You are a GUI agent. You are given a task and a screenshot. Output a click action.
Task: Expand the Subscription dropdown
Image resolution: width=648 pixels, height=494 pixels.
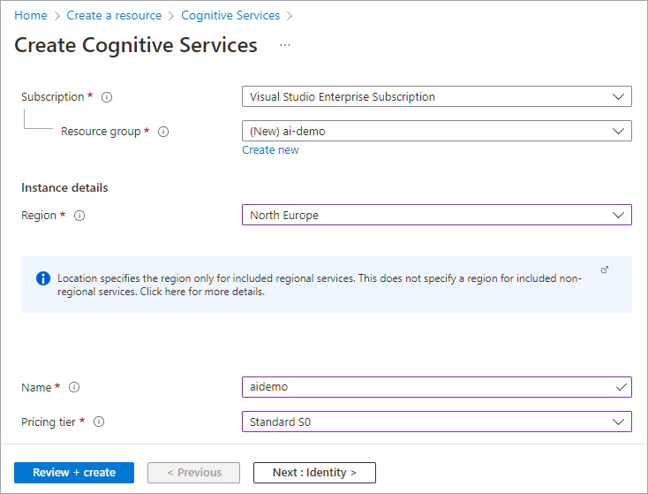[436, 96]
